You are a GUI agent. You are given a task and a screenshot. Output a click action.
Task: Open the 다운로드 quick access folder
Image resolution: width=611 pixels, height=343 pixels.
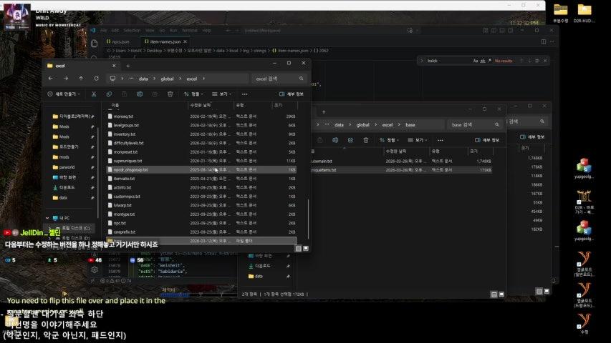click(67, 187)
